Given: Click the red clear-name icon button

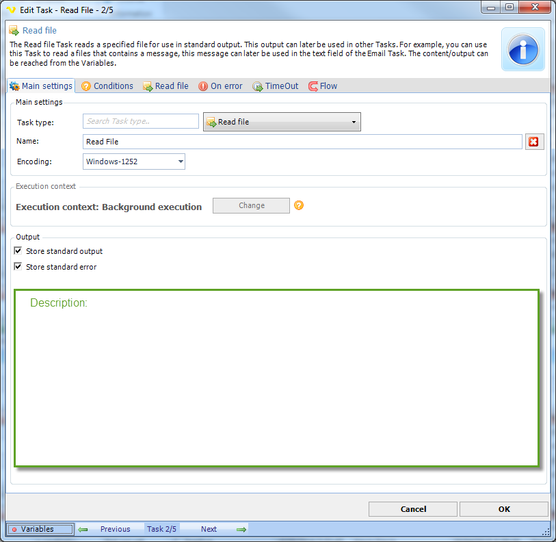Looking at the screenshot, I should coord(533,142).
